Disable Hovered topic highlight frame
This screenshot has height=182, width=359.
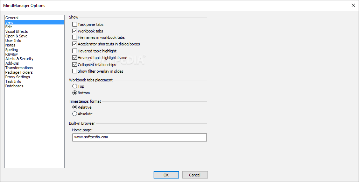point(75,58)
